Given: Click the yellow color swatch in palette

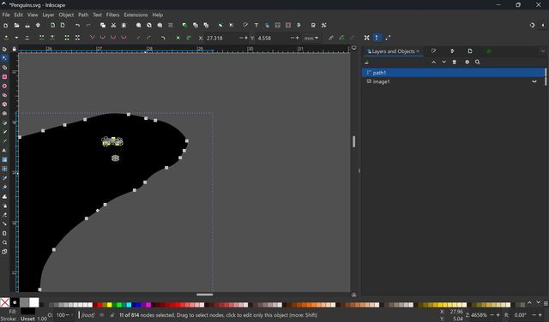Looking at the screenshot, I should pos(109,305).
